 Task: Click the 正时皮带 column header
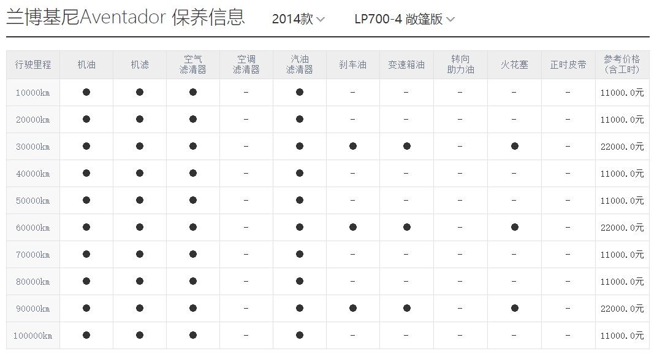tap(568, 64)
